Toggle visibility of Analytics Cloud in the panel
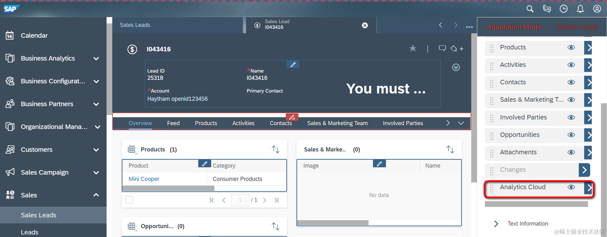This screenshot has width=607, height=237. 571,187
